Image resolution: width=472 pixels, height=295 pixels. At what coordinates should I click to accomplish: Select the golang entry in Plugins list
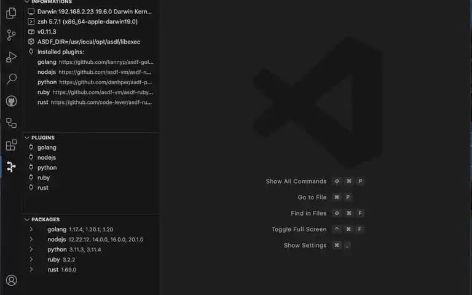click(91, 147)
